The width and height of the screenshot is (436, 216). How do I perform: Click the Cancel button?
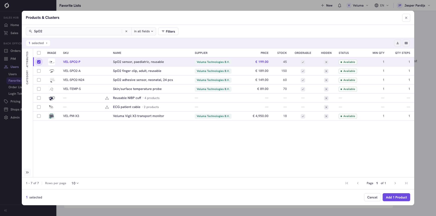click(372, 197)
